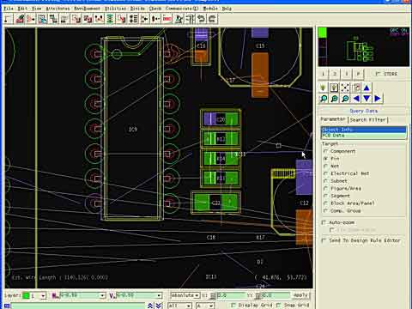Click the overview map thumbnail

click(x=363, y=47)
